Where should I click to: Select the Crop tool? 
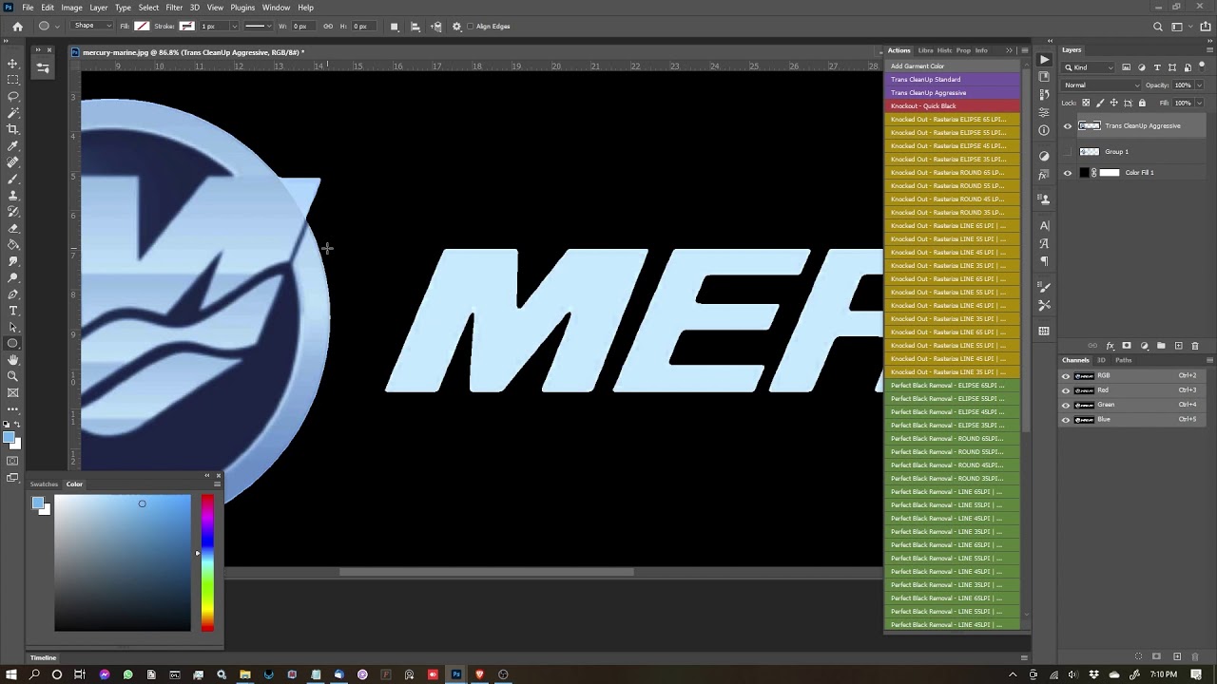tap(13, 129)
